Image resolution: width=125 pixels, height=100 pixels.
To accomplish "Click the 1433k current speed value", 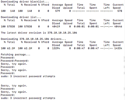I will [118, 48].
